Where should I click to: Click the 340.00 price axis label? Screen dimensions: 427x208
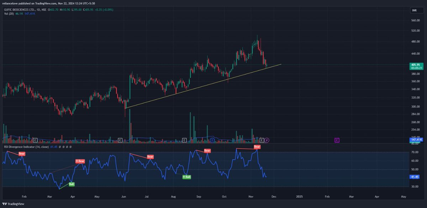(x=416, y=89)
